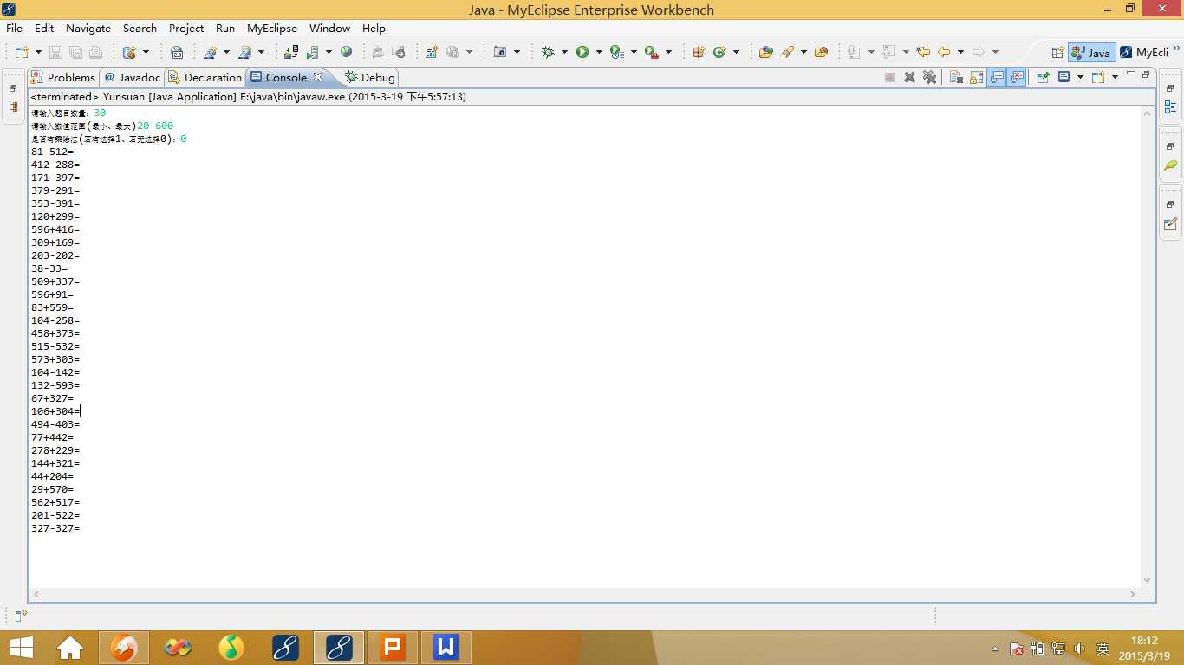Click the Open Perspective icon
Image resolution: width=1184 pixels, height=665 pixels.
coord(1057,53)
